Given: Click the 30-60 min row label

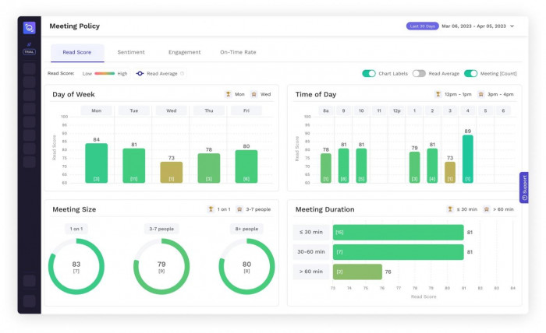Looking at the screenshot, I should point(311,252).
